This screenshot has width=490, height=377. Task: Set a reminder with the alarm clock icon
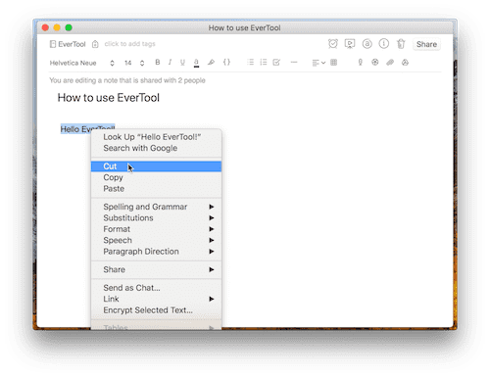coord(333,44)
